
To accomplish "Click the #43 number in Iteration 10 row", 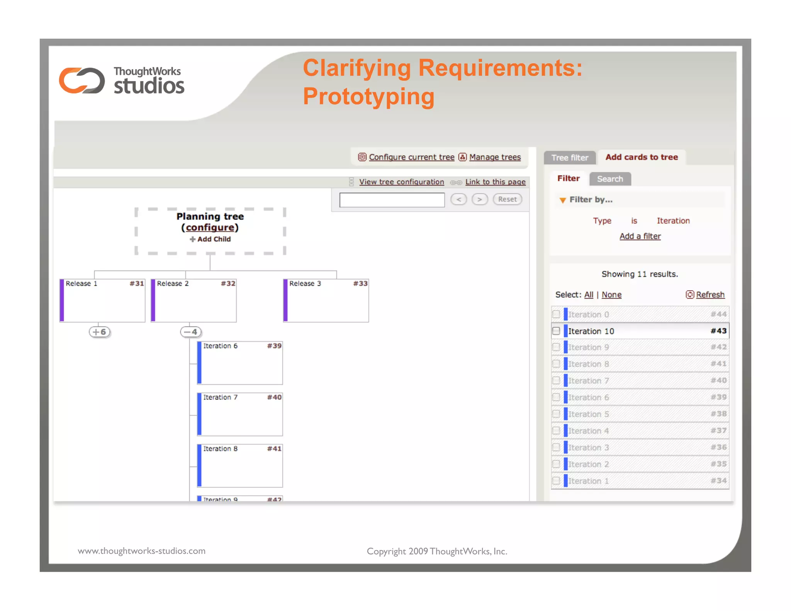I will point(718,331).
